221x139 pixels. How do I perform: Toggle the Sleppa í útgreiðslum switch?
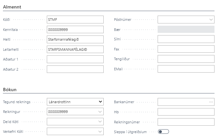click(163, 132)
